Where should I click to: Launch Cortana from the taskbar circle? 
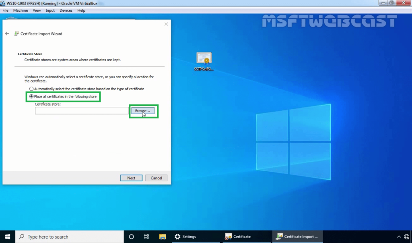132,237
